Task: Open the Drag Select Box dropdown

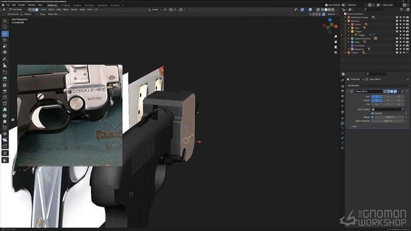Action: 54,14
